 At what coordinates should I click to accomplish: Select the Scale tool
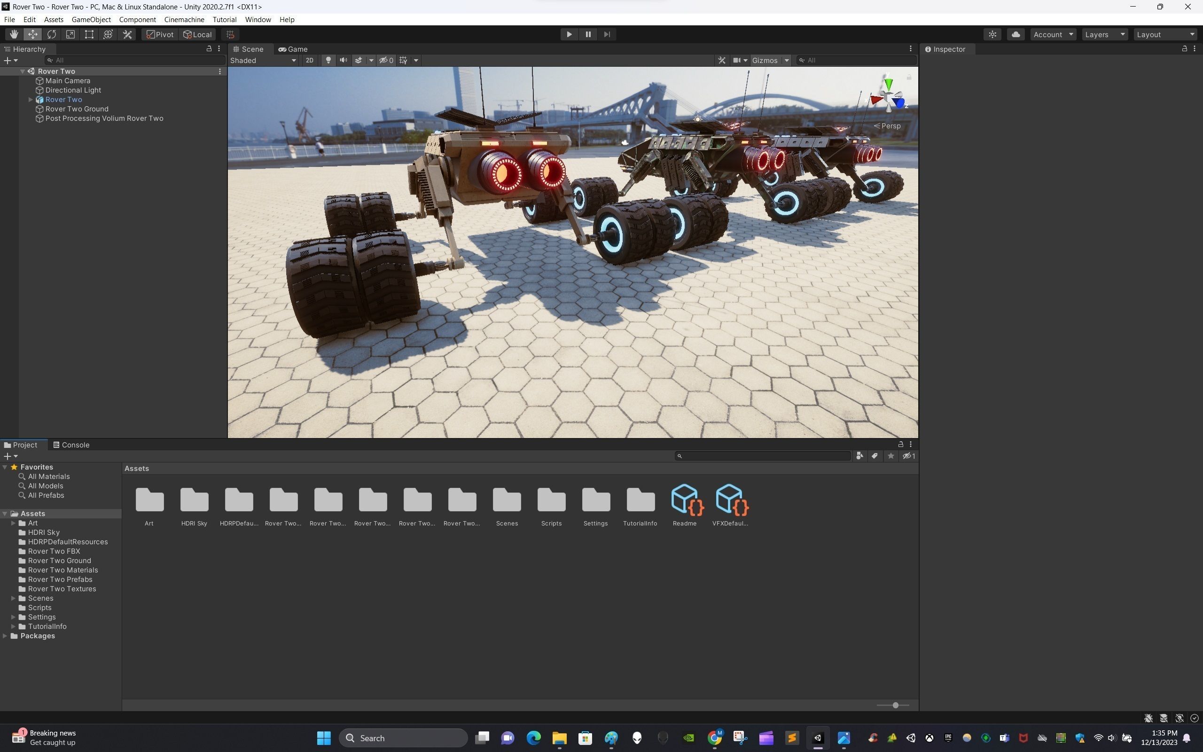click(x=70, y=34)
